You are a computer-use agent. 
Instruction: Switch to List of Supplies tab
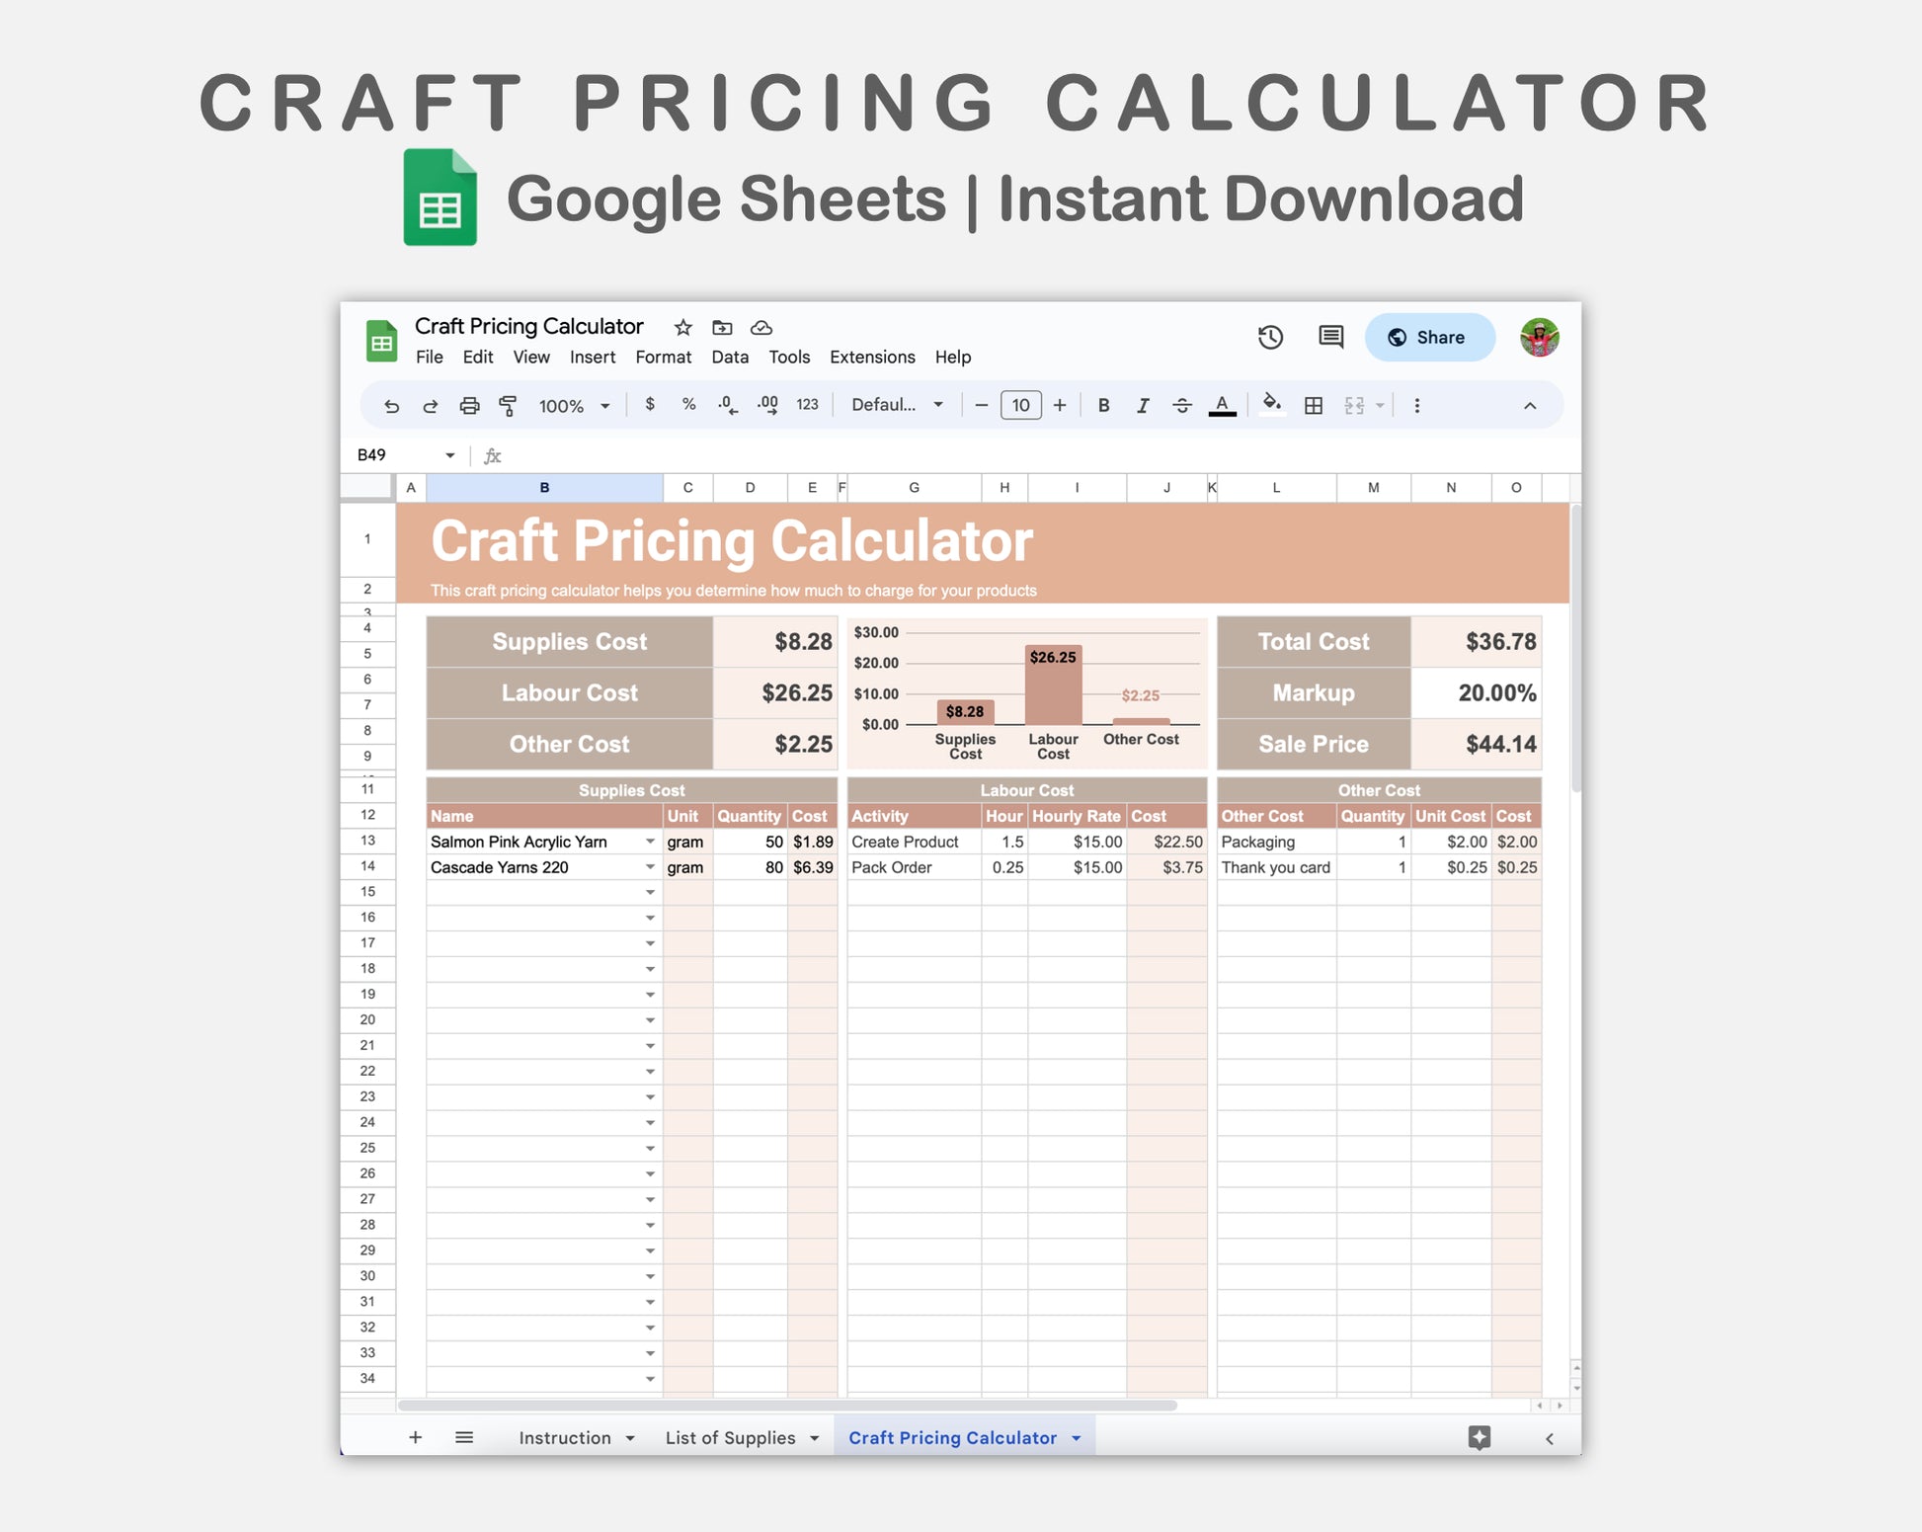pyautogui.click(x=730, y=1438)
